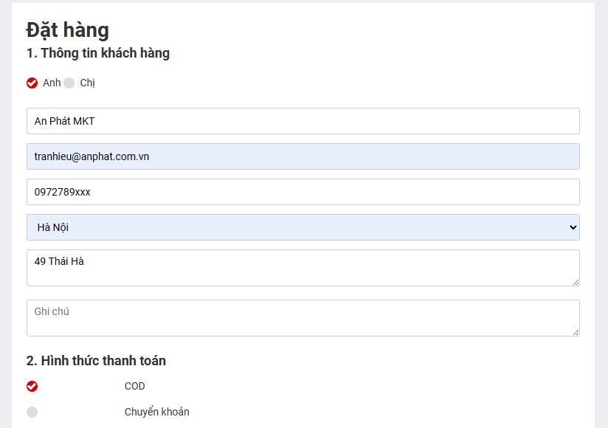Click into the Ghi chú note field
This screenshot has width=608, height=428.
coord(303,318)
